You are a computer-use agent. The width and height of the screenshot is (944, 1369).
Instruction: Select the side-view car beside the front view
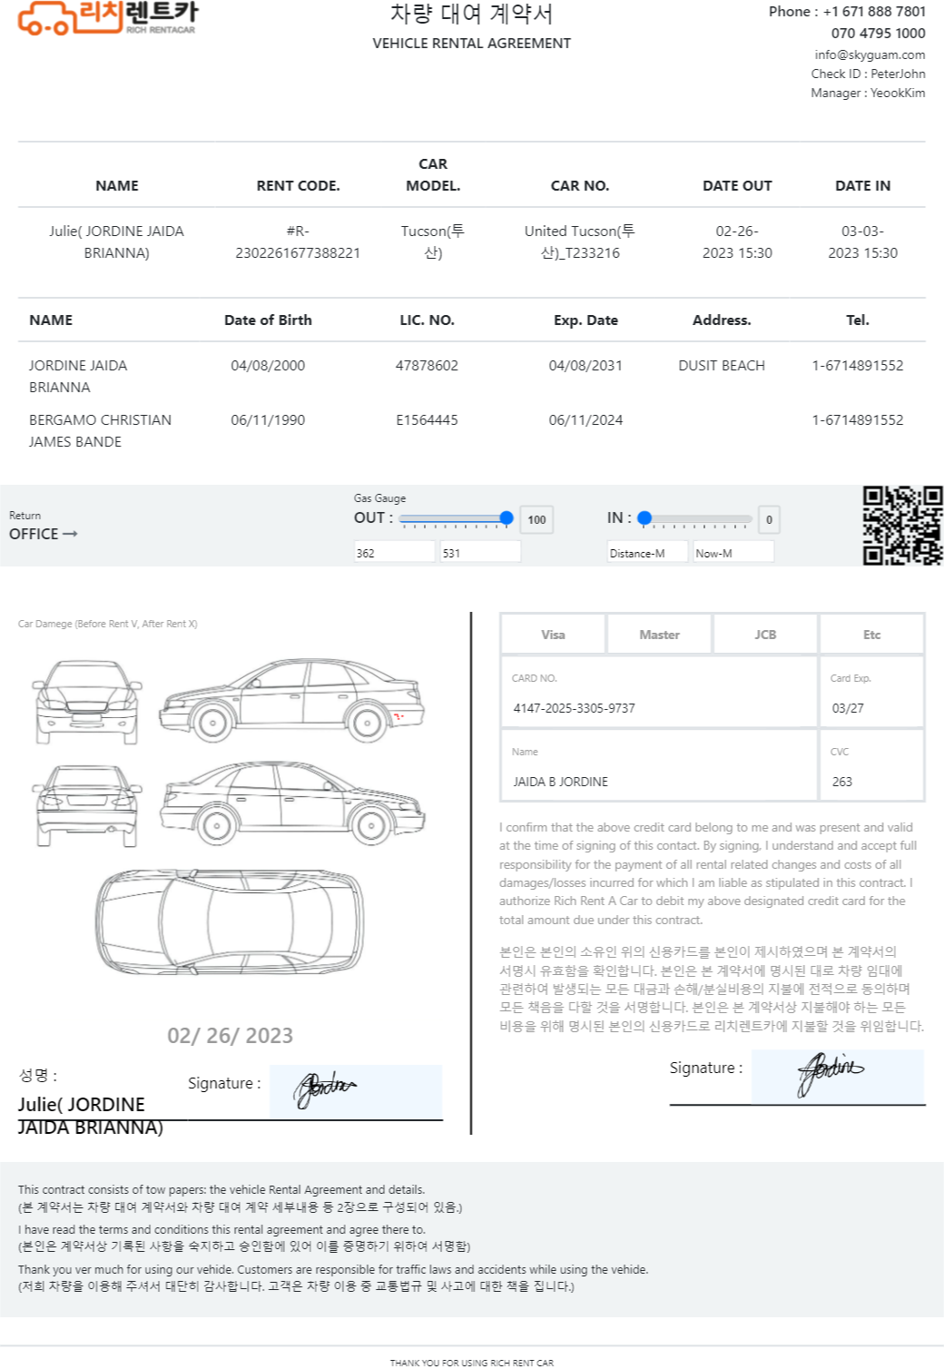point(292,700)
